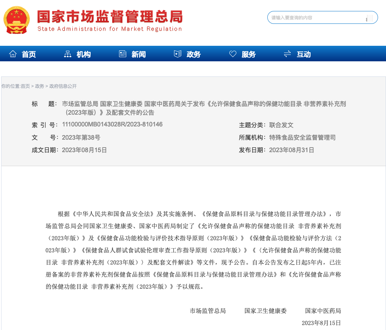Go to the 机构 navigation section

(83, 54)
